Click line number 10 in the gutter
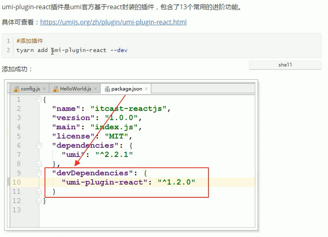 [x=16, y=182]
